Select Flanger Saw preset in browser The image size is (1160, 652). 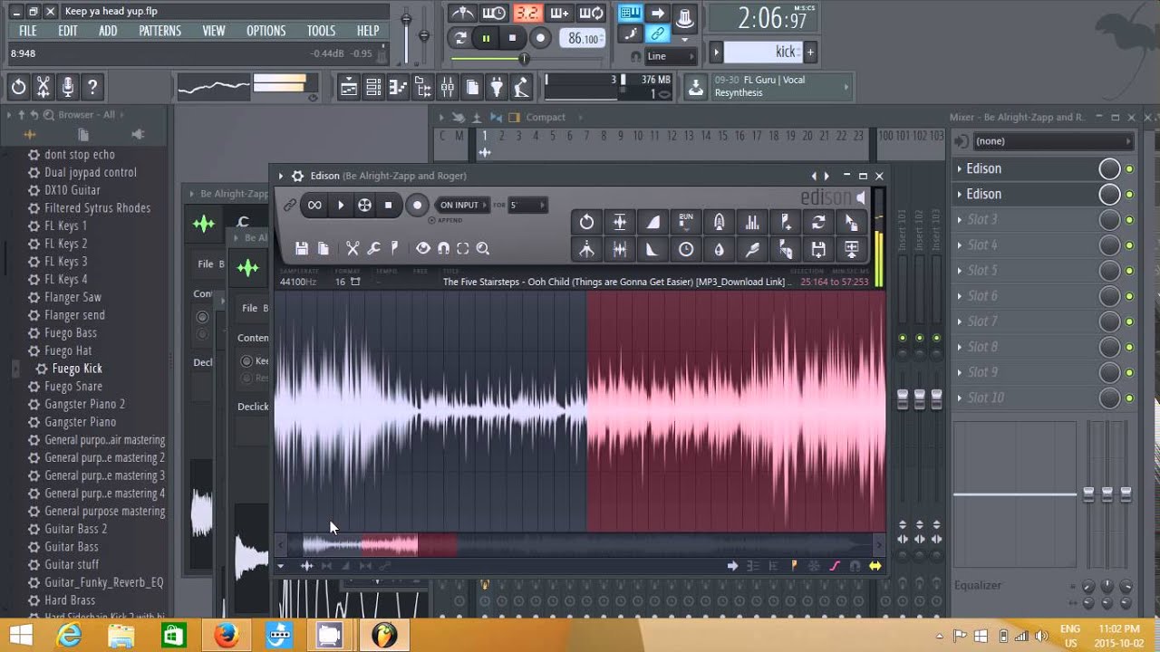[x=72, y=297]
